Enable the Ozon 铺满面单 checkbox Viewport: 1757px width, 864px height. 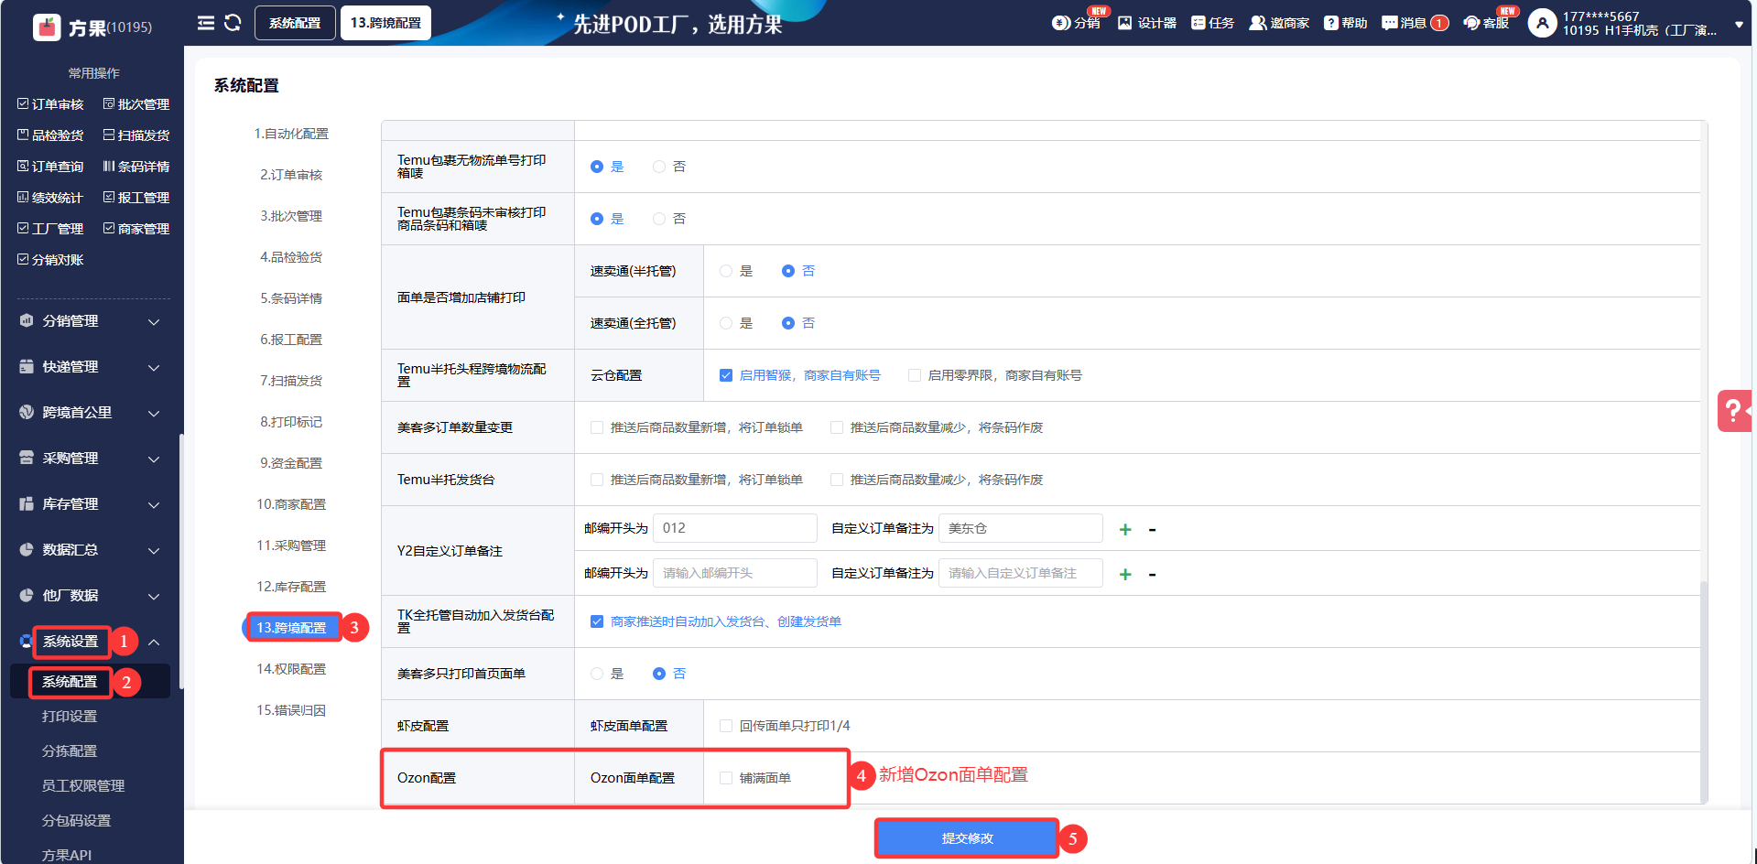coord(726,778)
